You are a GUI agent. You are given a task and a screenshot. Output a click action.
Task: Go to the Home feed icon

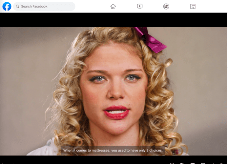coord(113,7)
